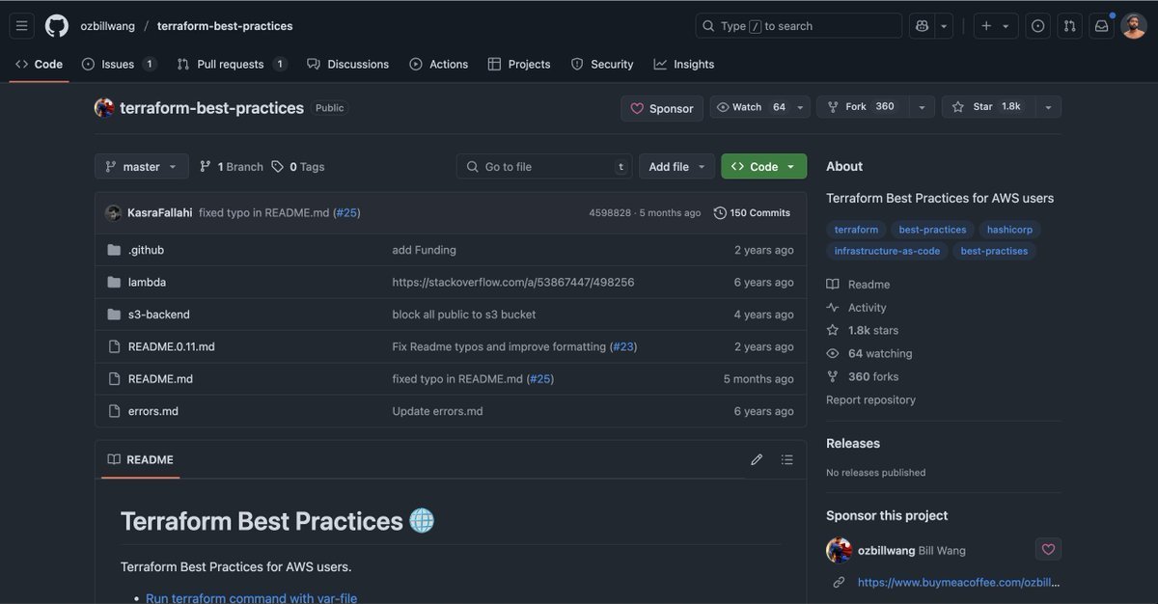Screen dimensions: 1158x604
Task: Open the 1.8k stars link
Action: click(863, 330)
